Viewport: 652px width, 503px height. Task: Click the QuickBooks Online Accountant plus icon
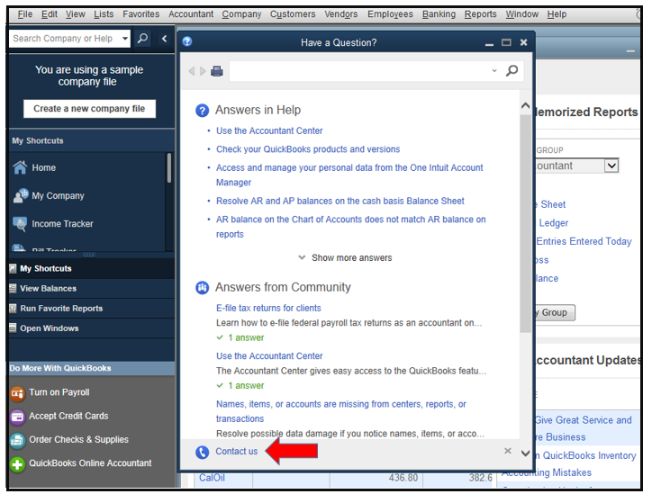[x=17, y=463]
